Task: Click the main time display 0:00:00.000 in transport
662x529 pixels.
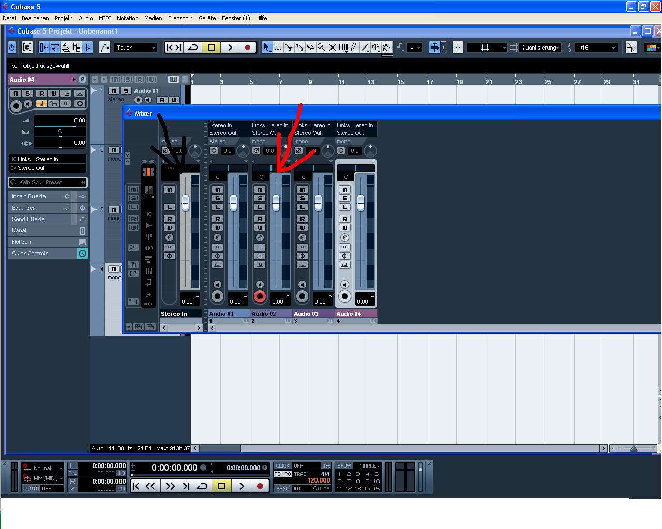Action: tap(174, 468)
